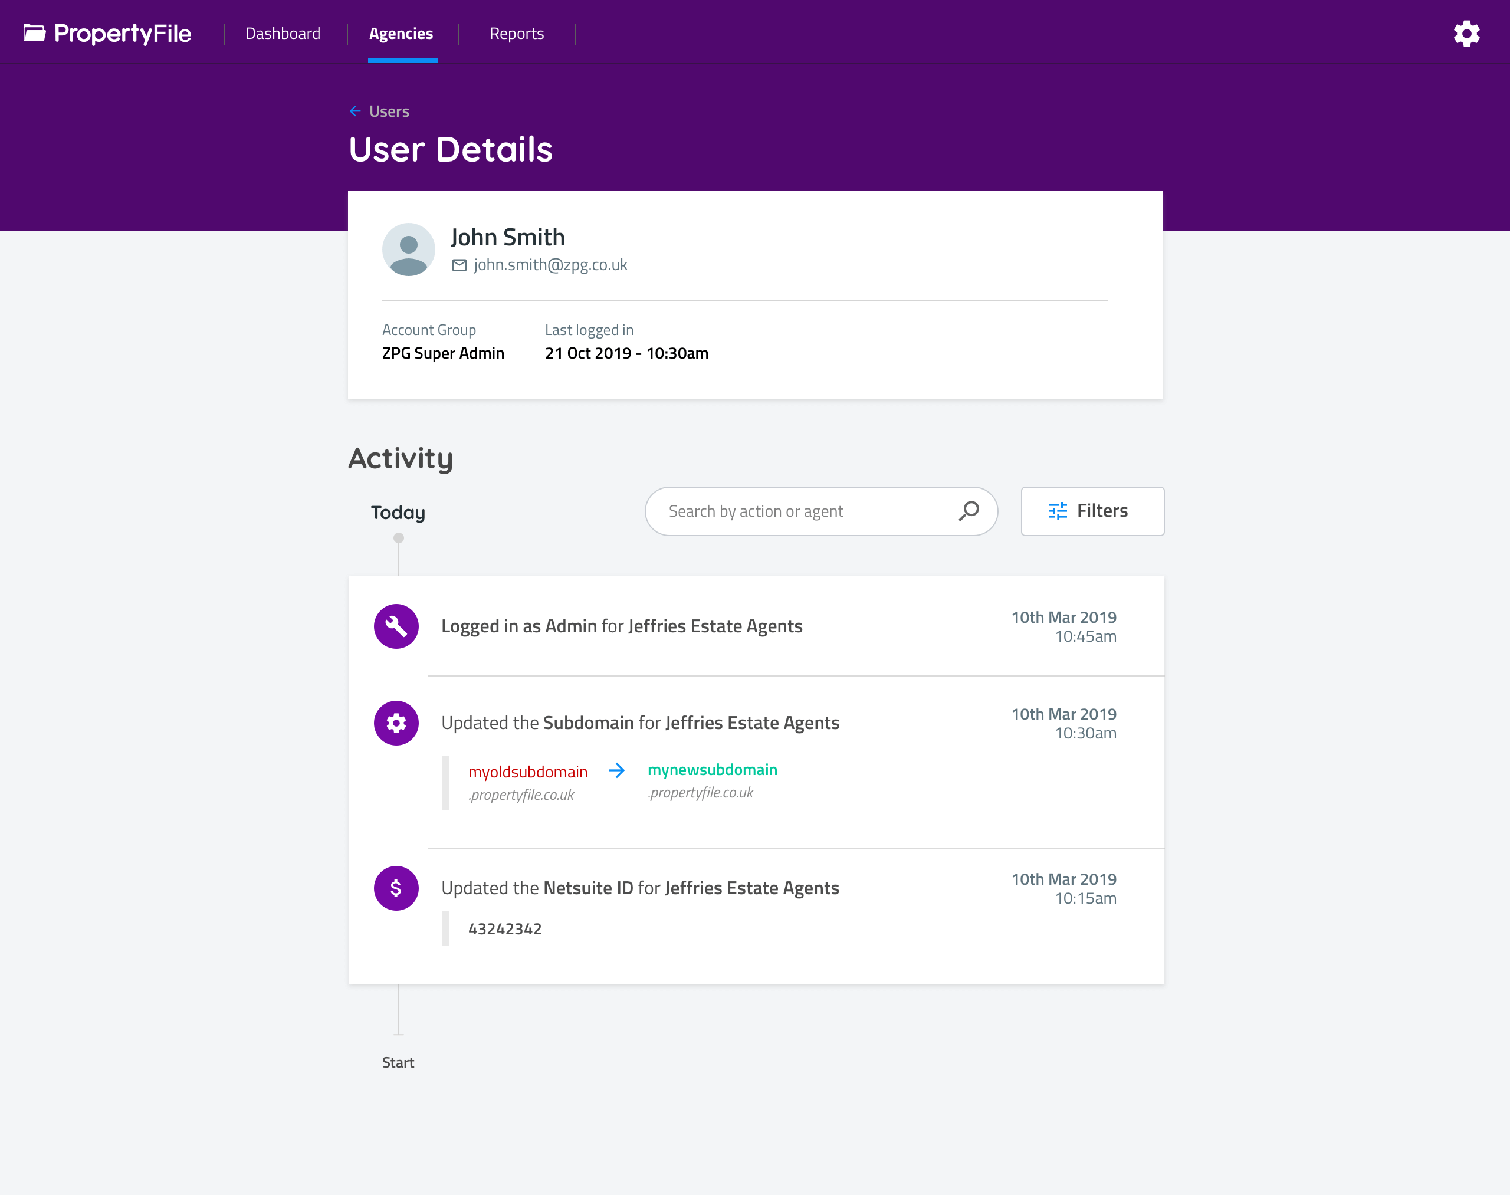Click the back arrow next to Users
The width and height of the screenshot is (1510, 1195).
click(356, 111)
